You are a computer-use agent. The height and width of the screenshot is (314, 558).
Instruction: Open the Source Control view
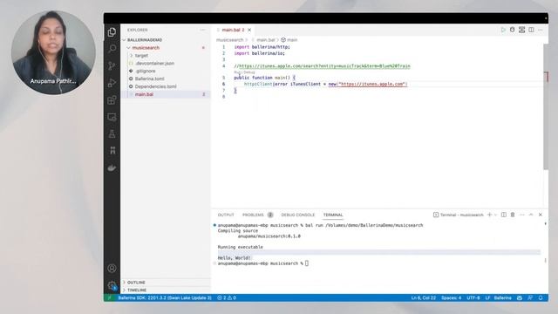[x=112, y=66]
